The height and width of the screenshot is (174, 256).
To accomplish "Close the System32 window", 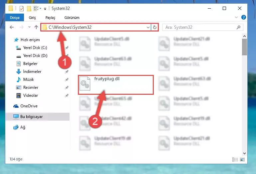I will [x=239, y=8].
